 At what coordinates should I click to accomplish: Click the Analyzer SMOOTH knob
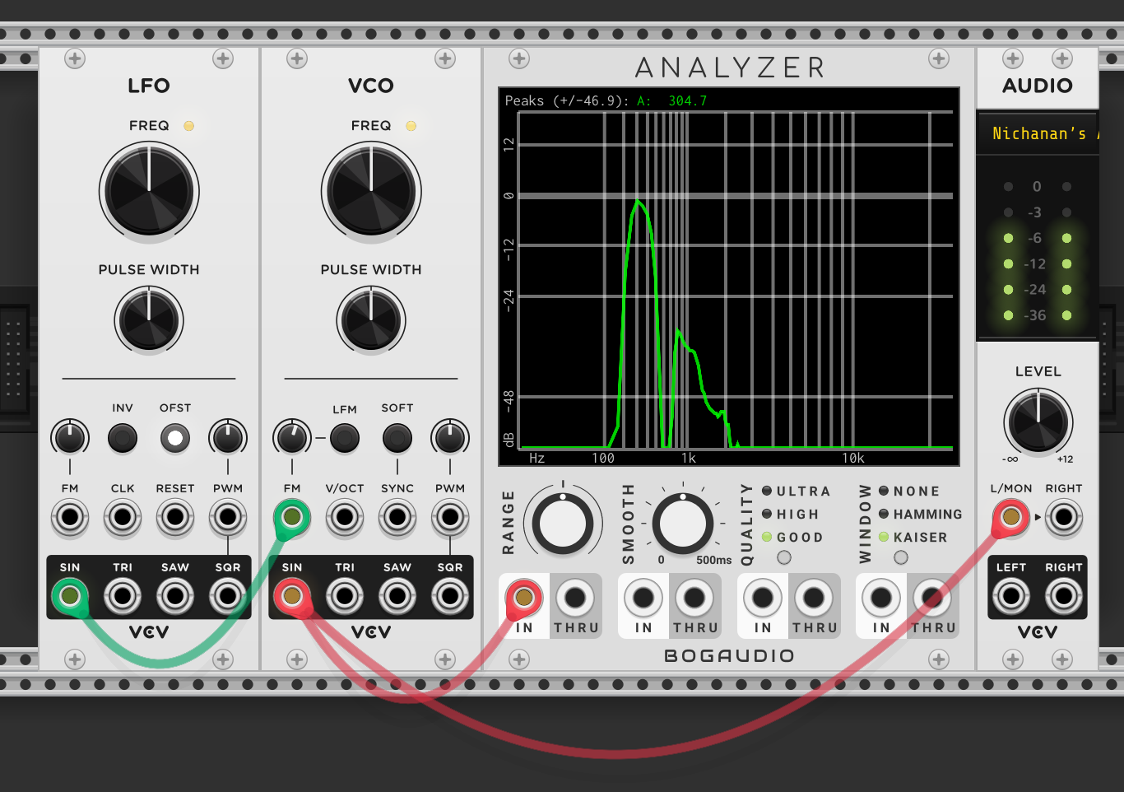pos(682,524)
